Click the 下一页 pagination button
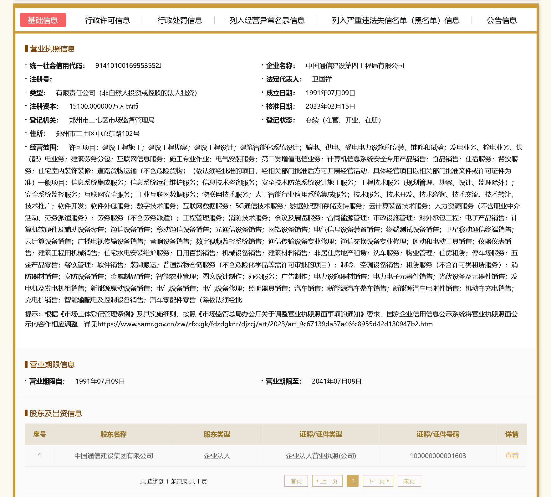The width and height of the screenshot is (551, 497). 378,481
